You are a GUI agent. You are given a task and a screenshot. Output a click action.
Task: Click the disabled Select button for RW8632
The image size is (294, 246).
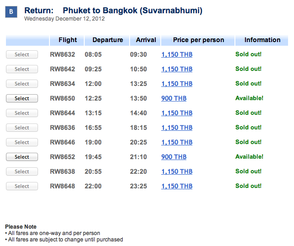click(22, 54)
